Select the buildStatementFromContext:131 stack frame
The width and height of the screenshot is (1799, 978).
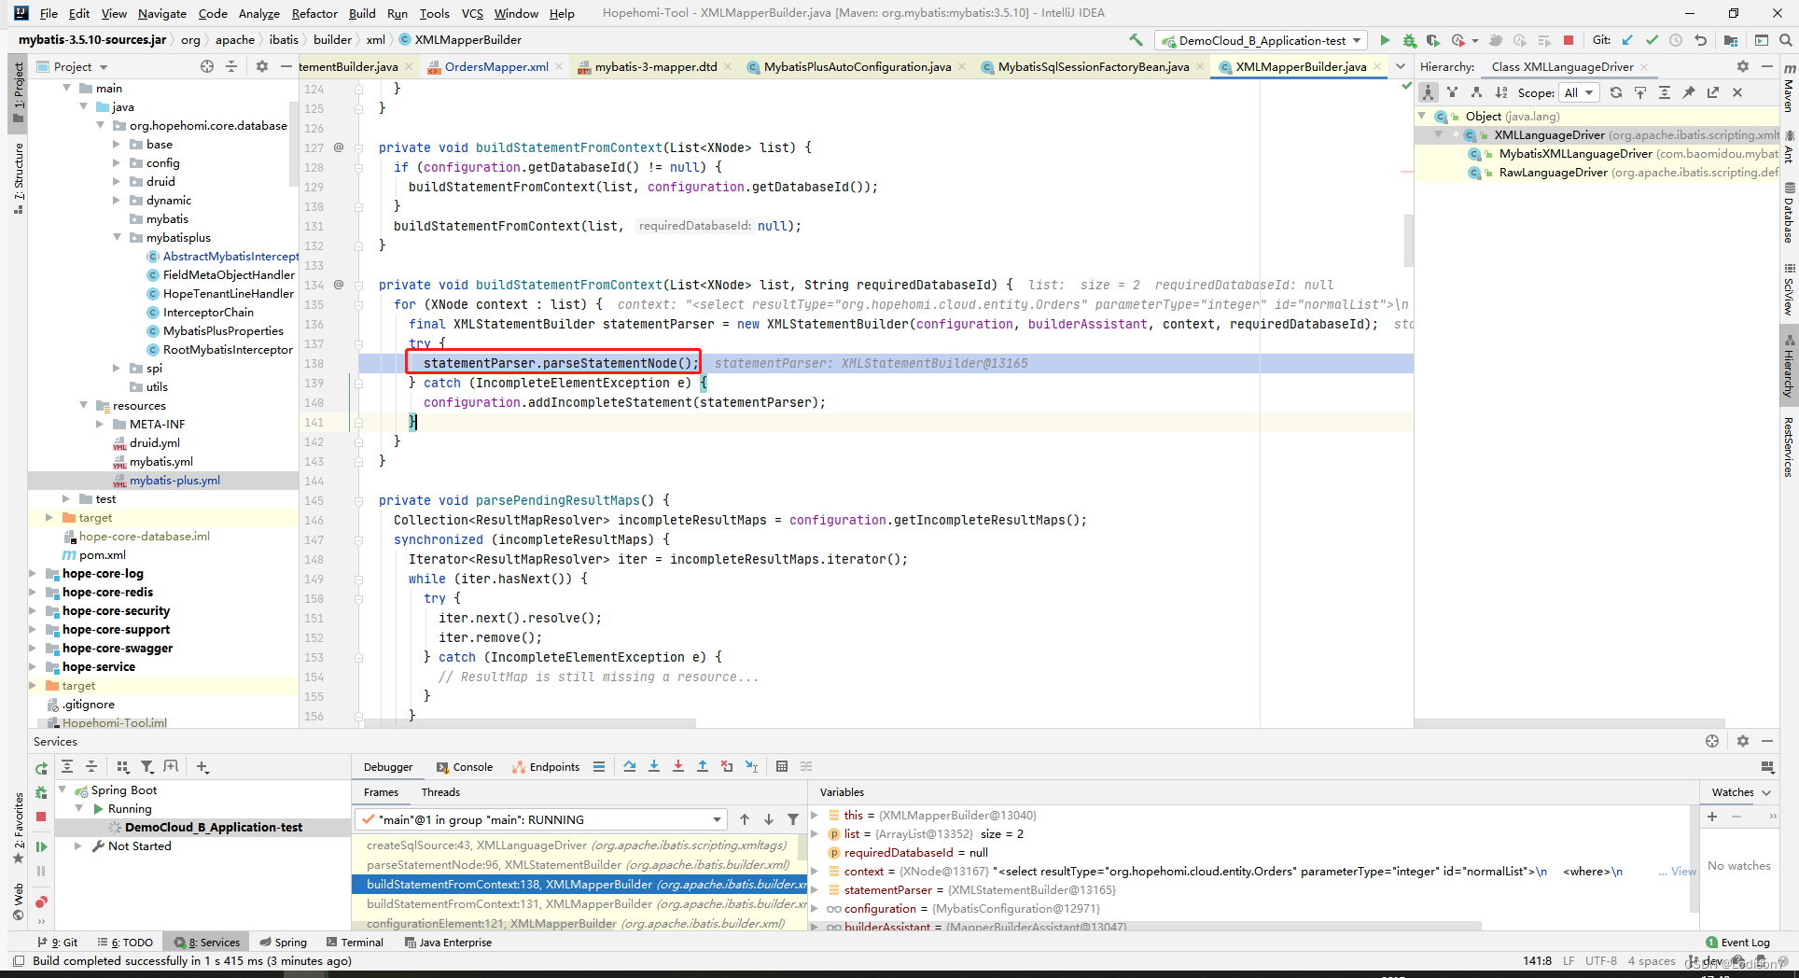[x=579, y=904]
